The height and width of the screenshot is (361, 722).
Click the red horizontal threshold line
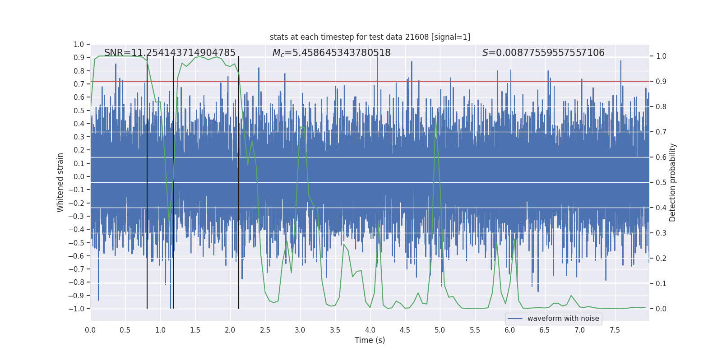click(370, 81)
